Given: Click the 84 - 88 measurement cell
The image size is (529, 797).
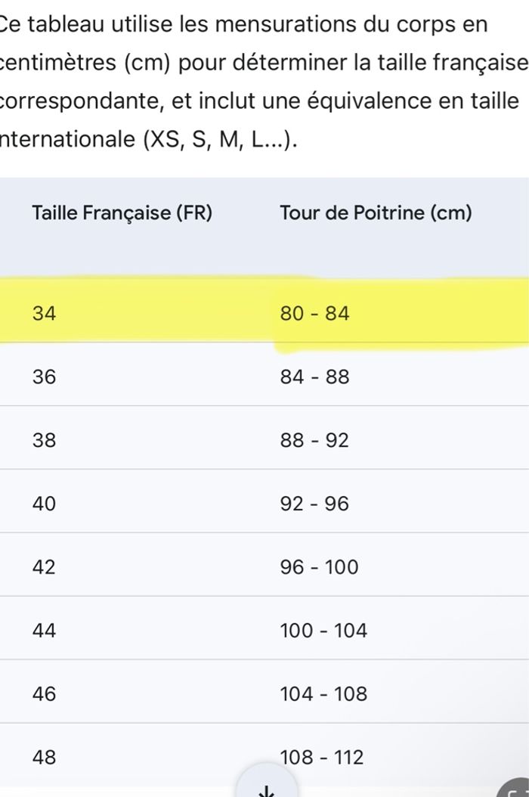Looking at the screenshot, I should (314, 377).
